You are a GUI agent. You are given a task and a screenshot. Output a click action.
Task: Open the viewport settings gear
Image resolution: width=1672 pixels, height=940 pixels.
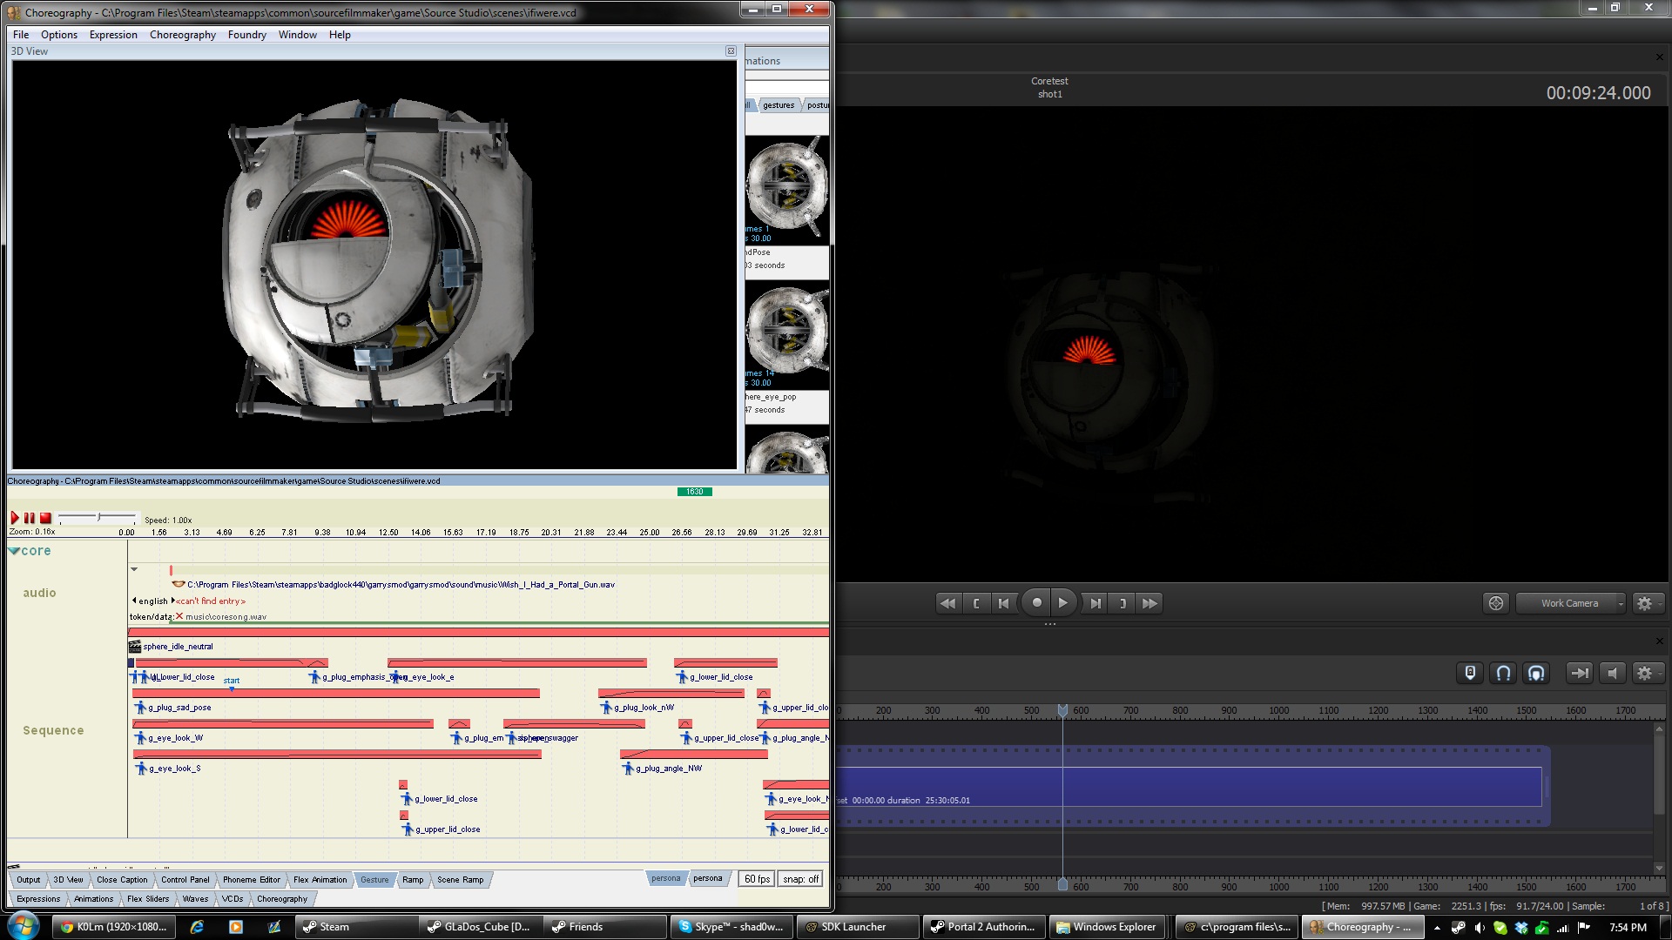point(1644,603)
